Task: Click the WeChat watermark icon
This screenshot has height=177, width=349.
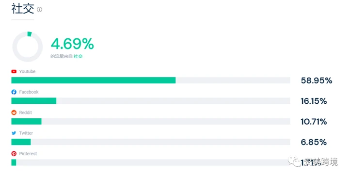Action: pyautogui.click(x=294, y=161)
